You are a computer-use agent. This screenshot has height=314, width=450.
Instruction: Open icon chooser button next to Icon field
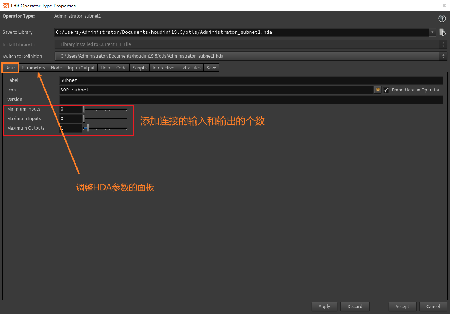[378, 90]
